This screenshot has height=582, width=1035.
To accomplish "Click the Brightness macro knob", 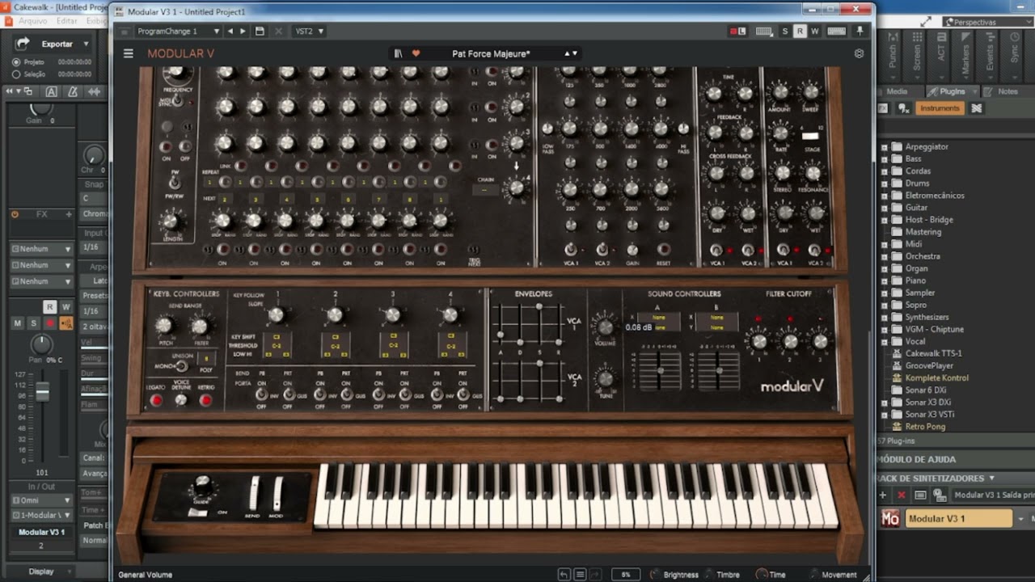I will [x=655, y=575].
